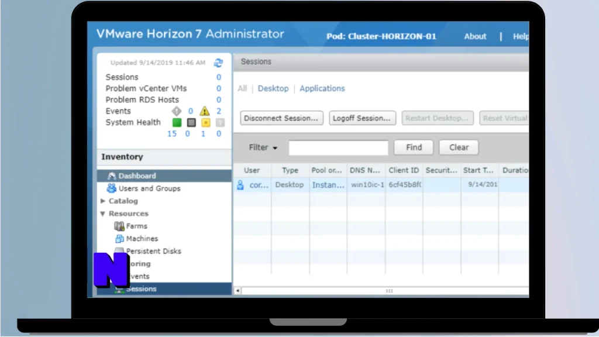
Task: Sort by the Securit... column header
Action: point(442,170)
